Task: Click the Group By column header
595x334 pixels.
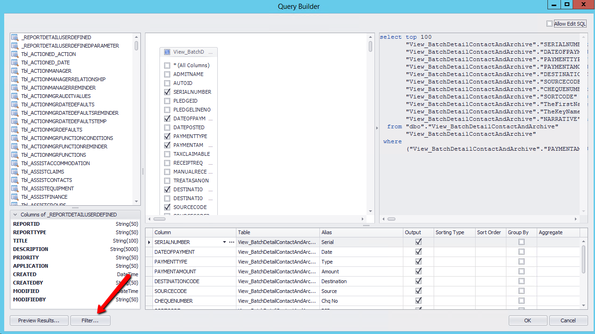Action: (521, 232)
